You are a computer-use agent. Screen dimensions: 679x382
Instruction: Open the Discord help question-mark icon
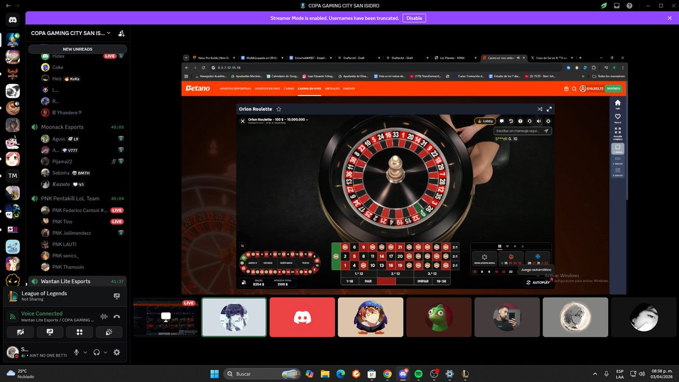pyautogui.click(x=629, y=6)
